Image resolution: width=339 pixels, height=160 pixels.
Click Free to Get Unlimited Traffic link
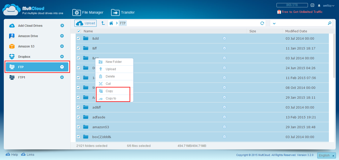click(302, 12)
